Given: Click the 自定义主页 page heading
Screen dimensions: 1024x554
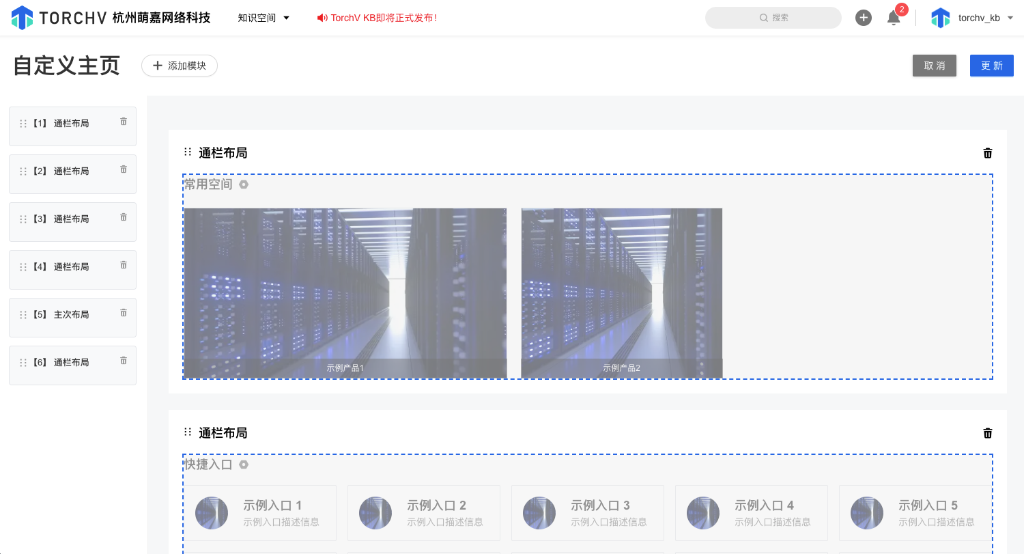Looking at the screenshot, I should (x=67, y=66).
